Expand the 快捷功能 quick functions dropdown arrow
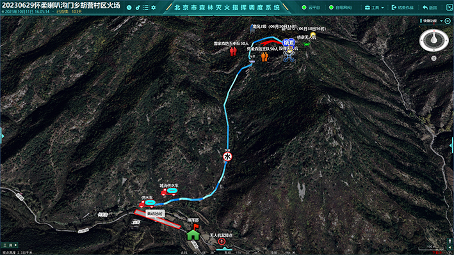Screen dimensions: 454x255 tap(441, 21)
